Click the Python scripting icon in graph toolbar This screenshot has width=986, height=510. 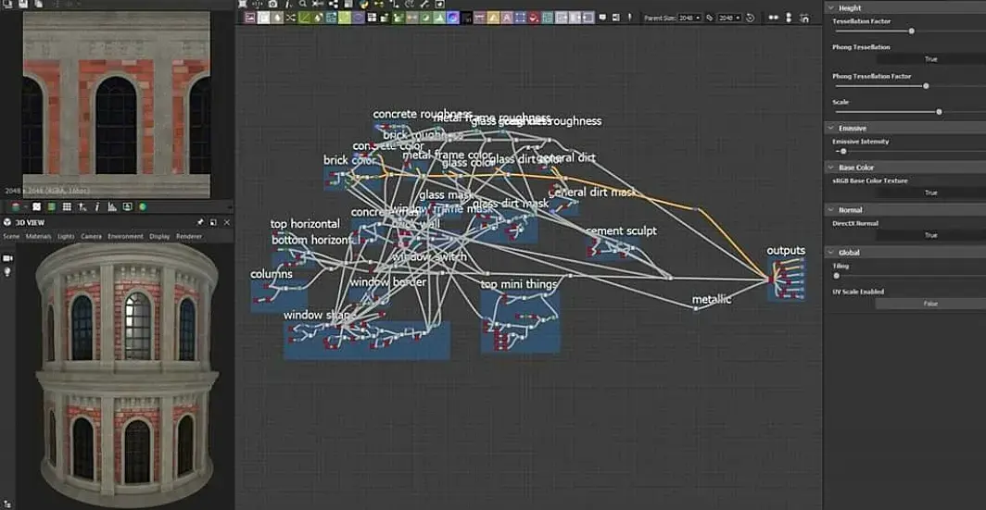363,4
